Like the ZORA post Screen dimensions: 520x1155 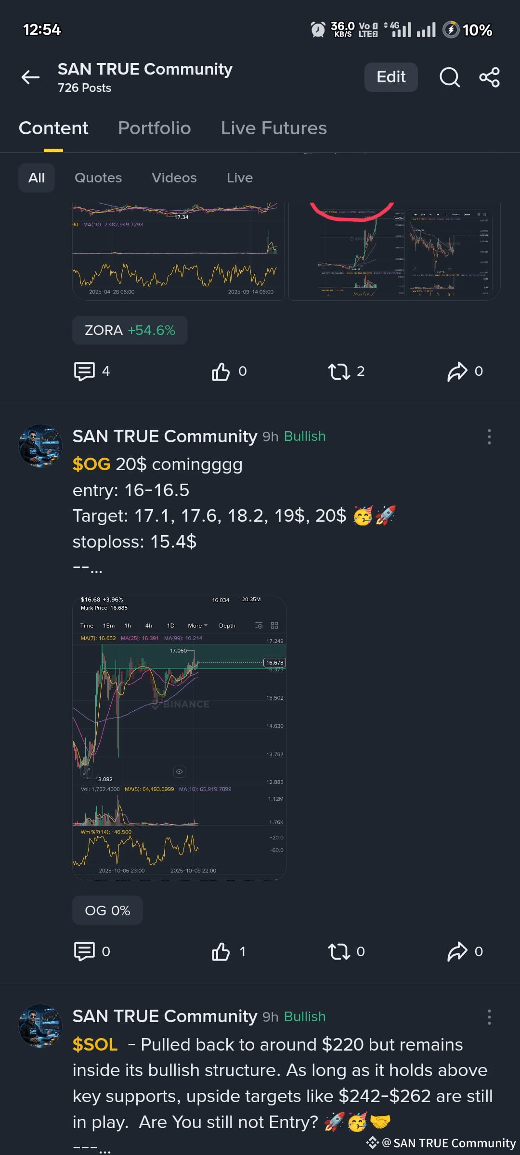pyautogui.click(x=221, y=371)
